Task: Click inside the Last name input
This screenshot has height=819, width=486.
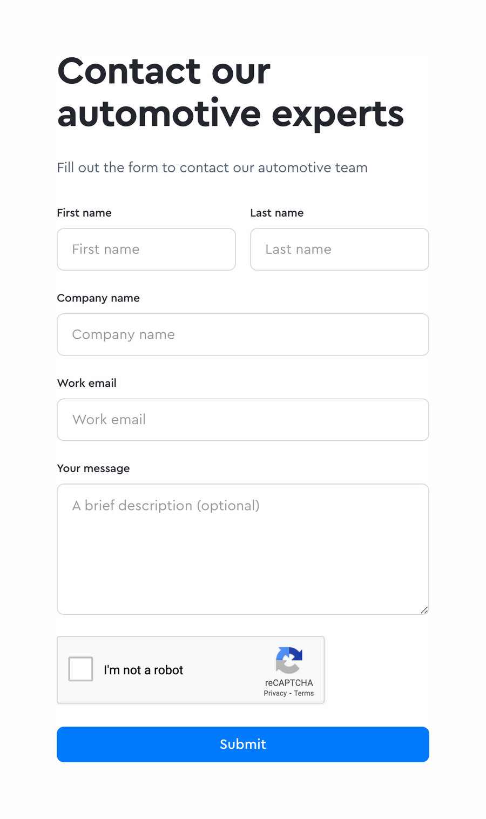Action: click(339, 249)
